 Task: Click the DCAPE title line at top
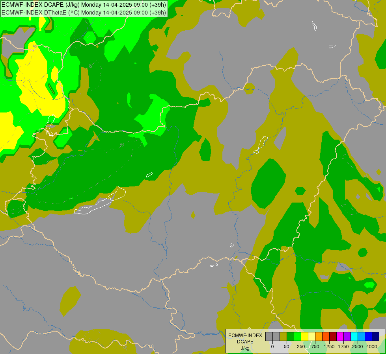tap(84, 5)
